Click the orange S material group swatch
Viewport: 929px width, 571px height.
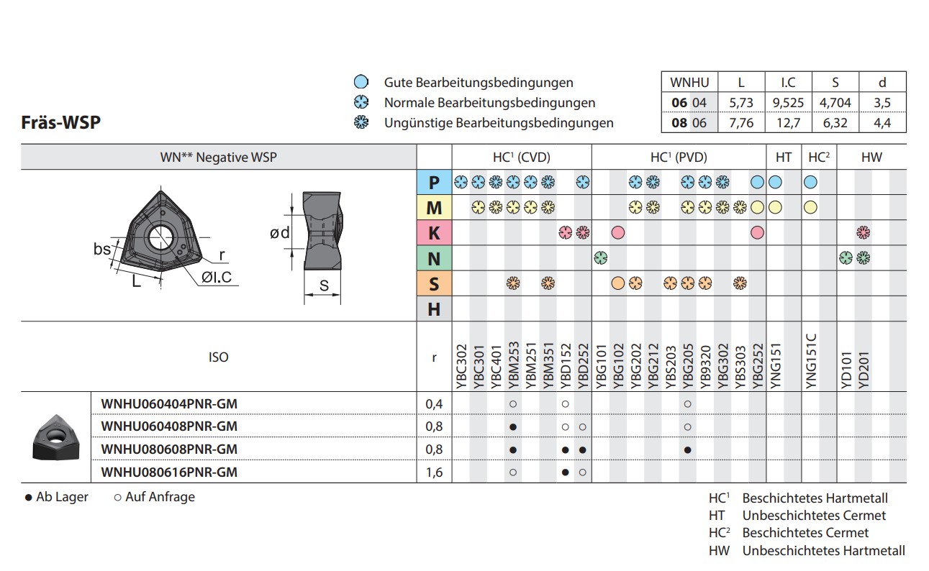tap(434, 283)
